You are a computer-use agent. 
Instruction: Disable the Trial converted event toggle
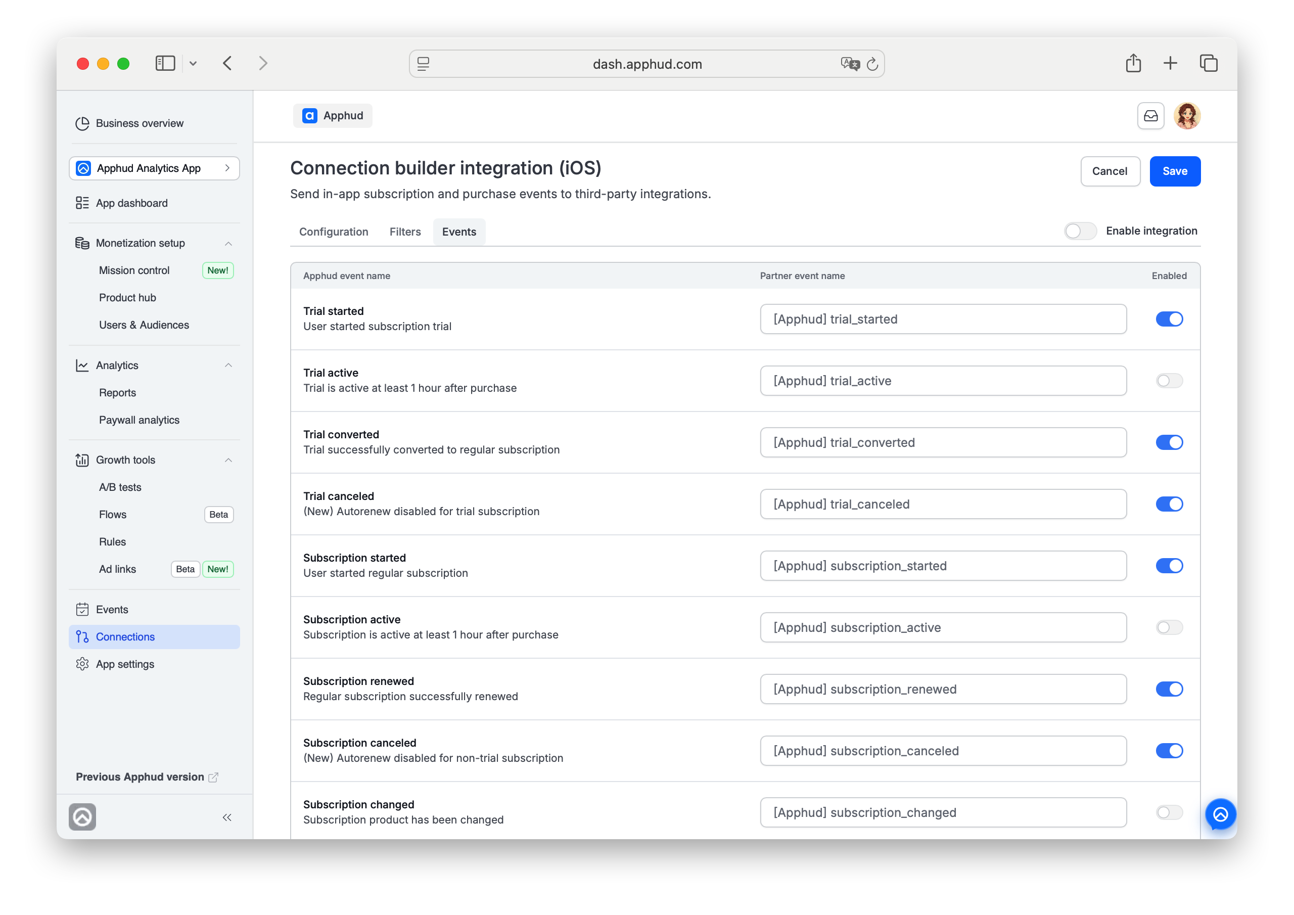click(1169, 442)
